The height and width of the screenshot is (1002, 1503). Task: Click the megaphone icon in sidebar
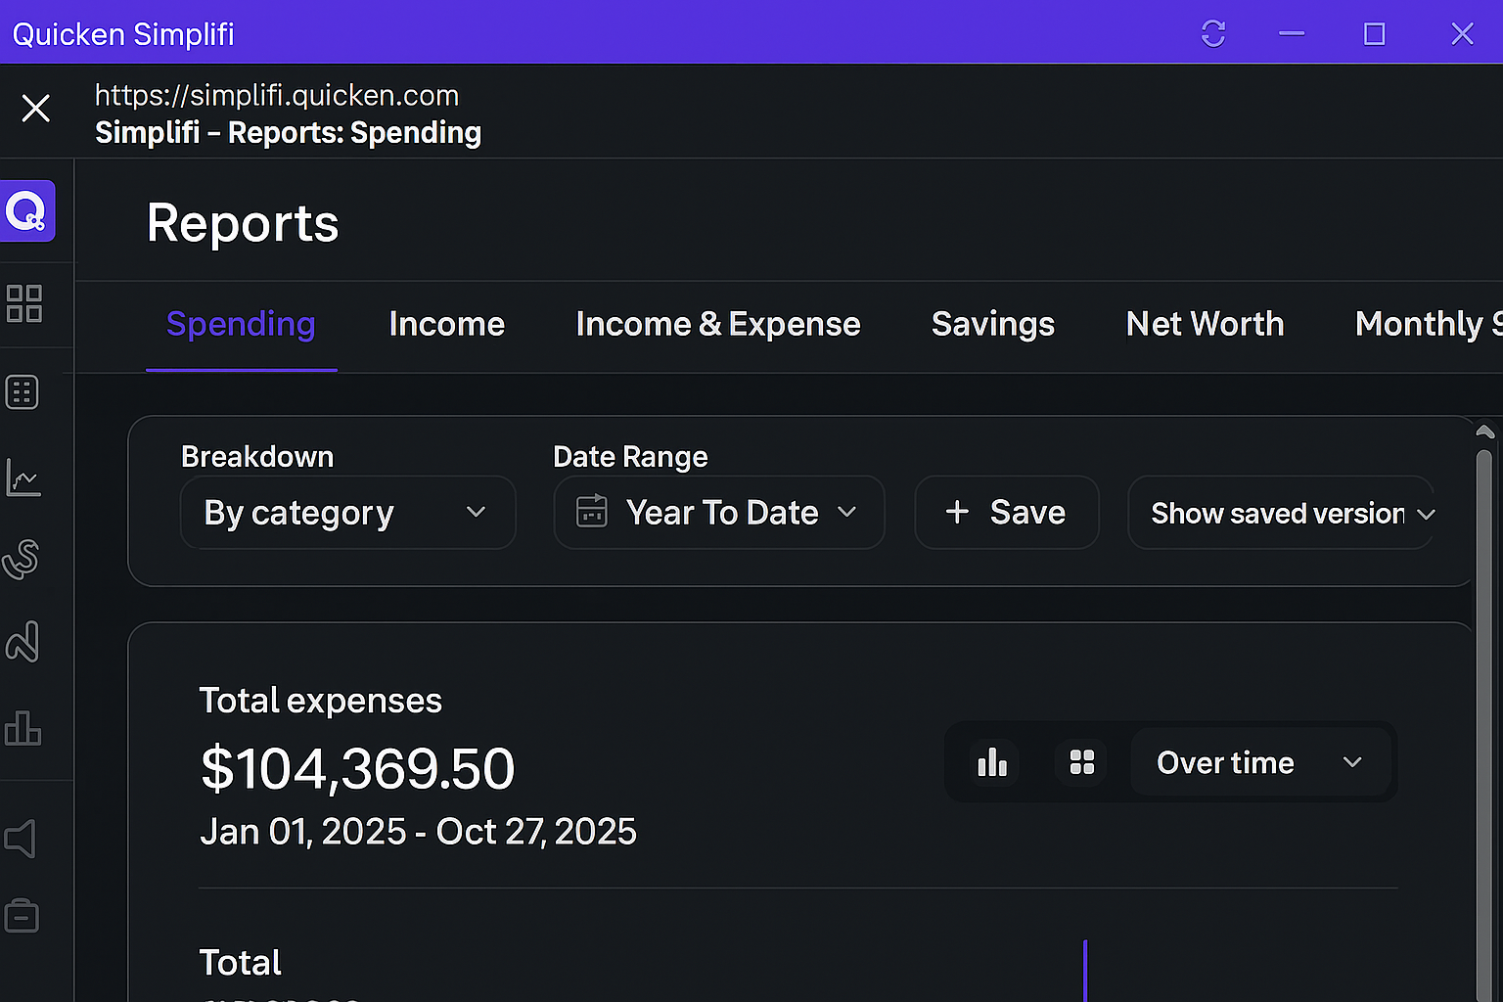[22, 839]
